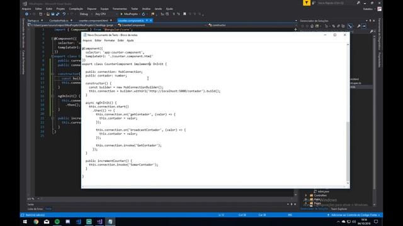
Task: Open Ferramentas menu in Visual Studio
Action: pyautogui.click(x=120, y=9)
